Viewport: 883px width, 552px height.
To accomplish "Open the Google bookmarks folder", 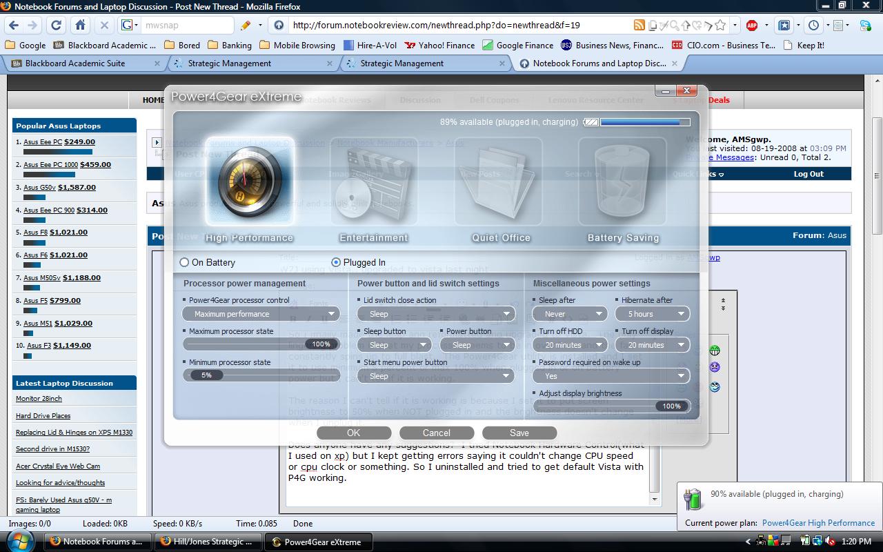I will click(26, 45).
